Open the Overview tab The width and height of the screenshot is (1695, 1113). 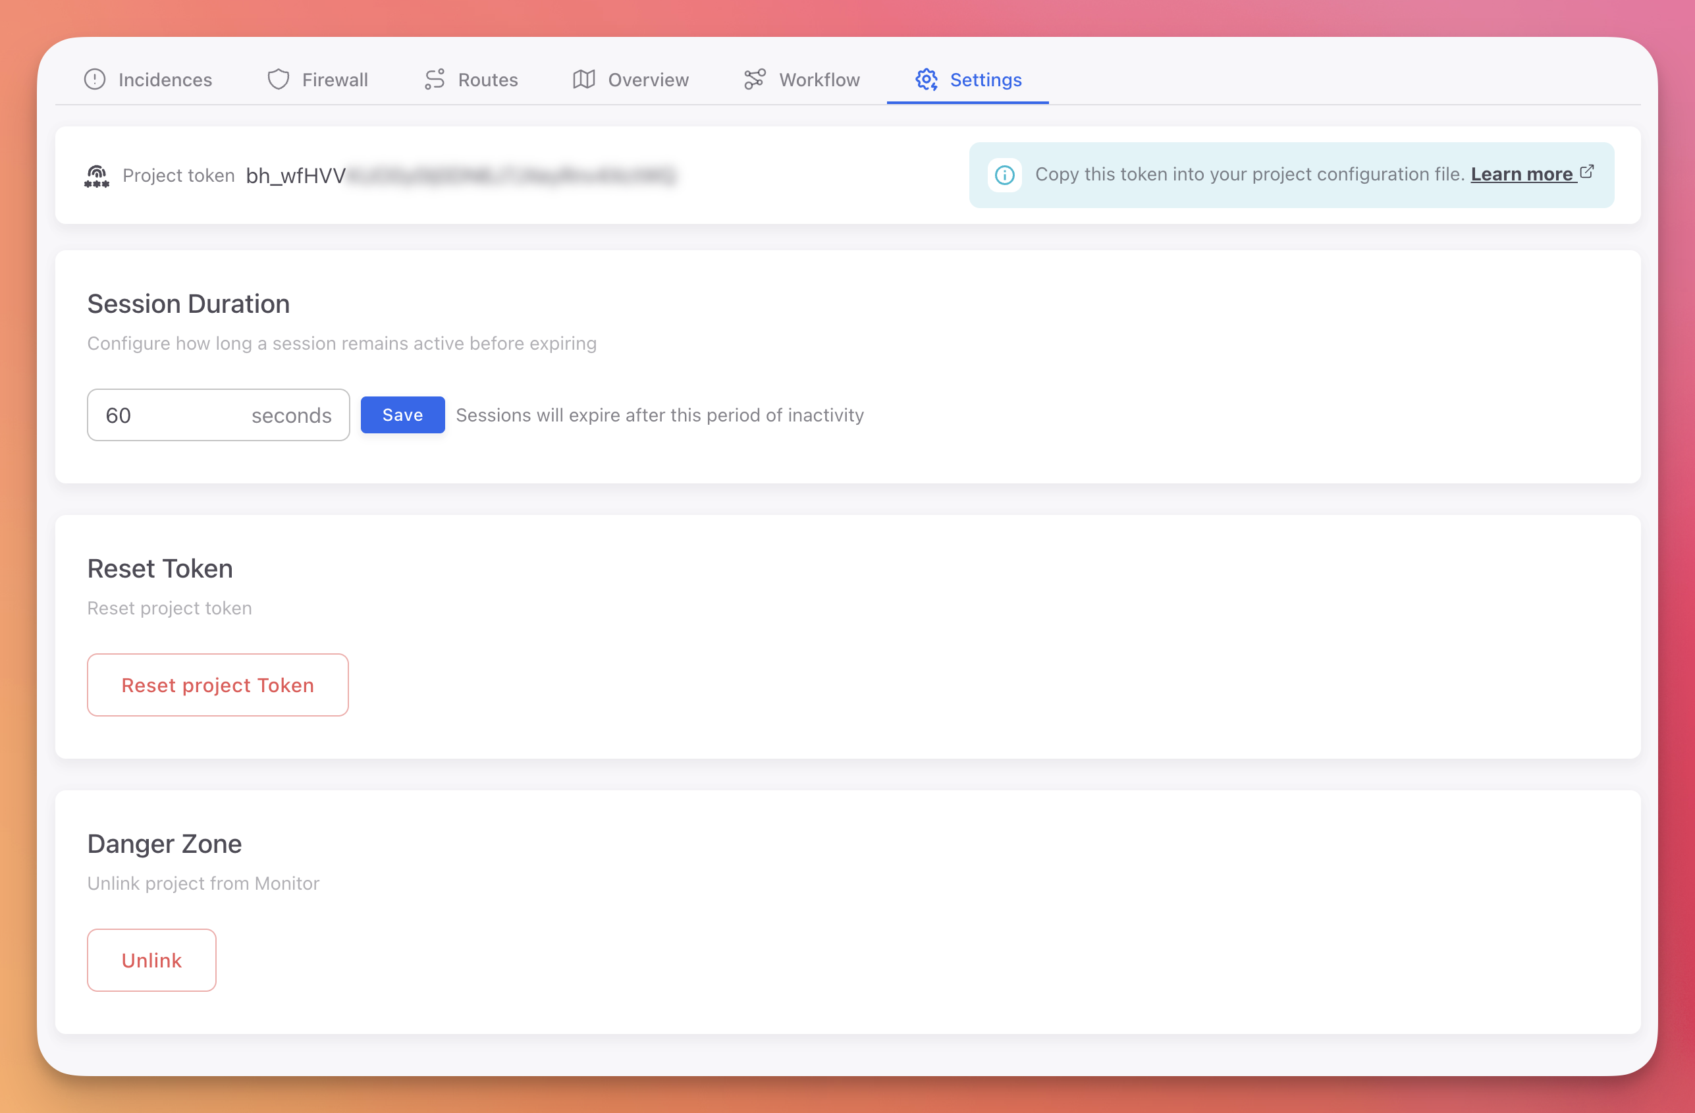point(647,79)
